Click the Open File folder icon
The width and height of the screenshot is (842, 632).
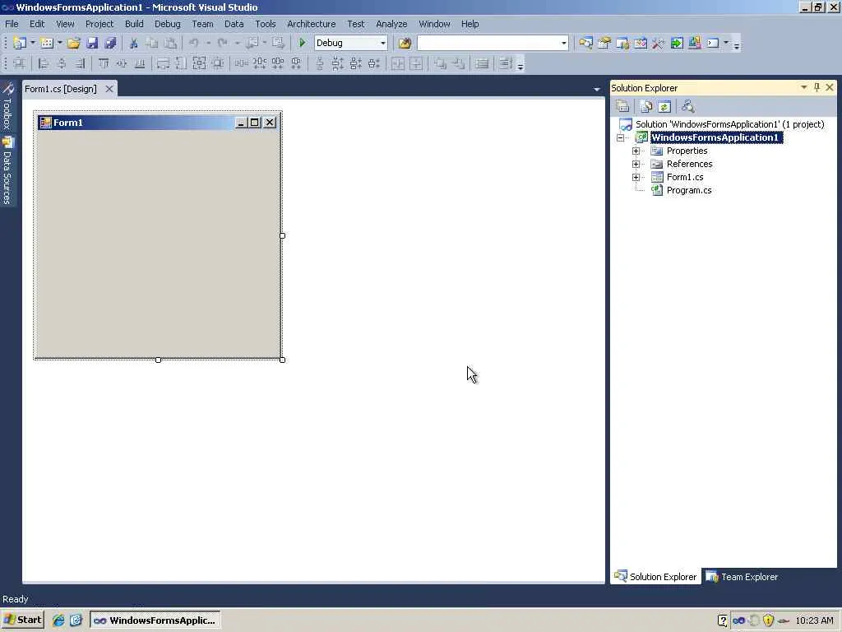tap(74, 43)
